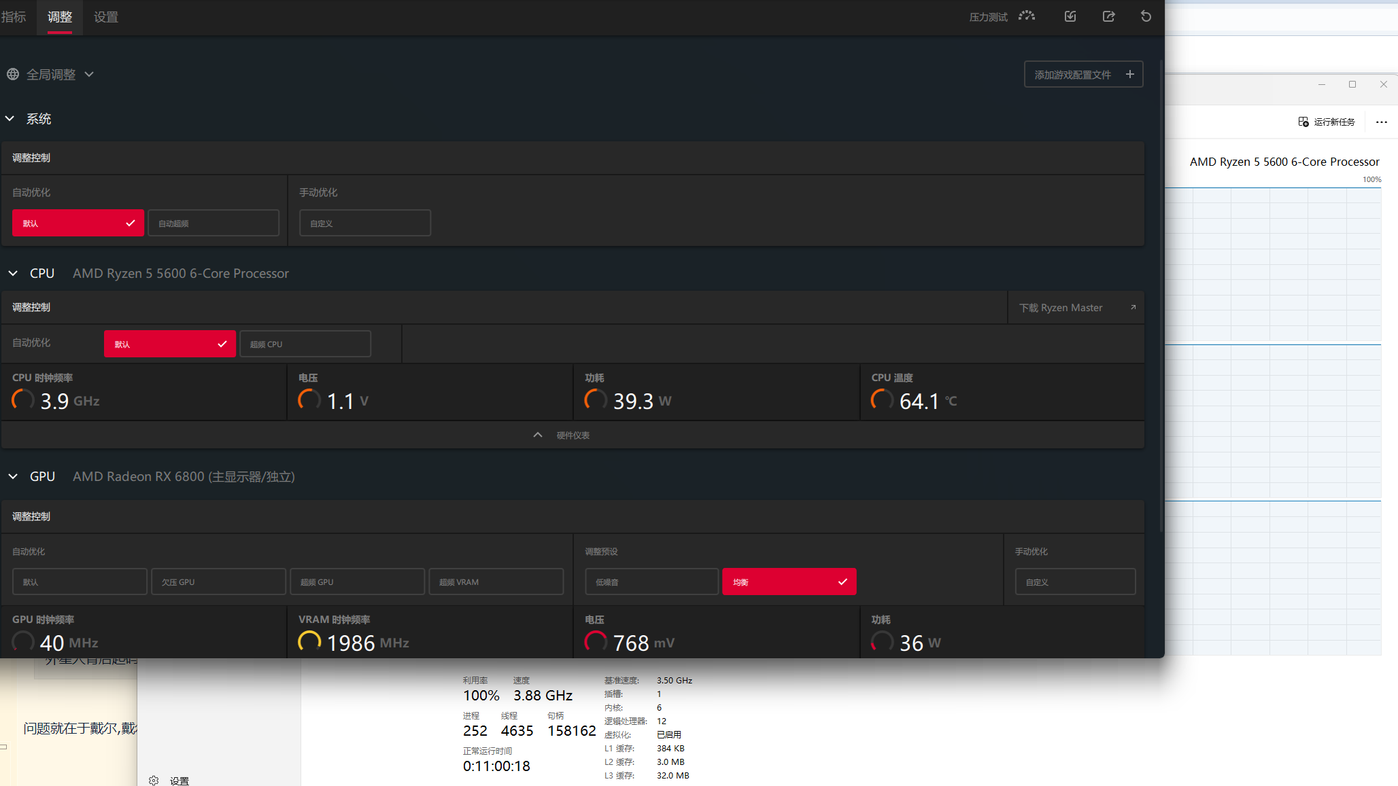1398x786 pixels.
Task: Click the import profile icon in top bar
Action: pos(1070,16)
